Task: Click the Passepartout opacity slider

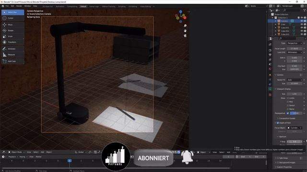Action: [296, 113]
